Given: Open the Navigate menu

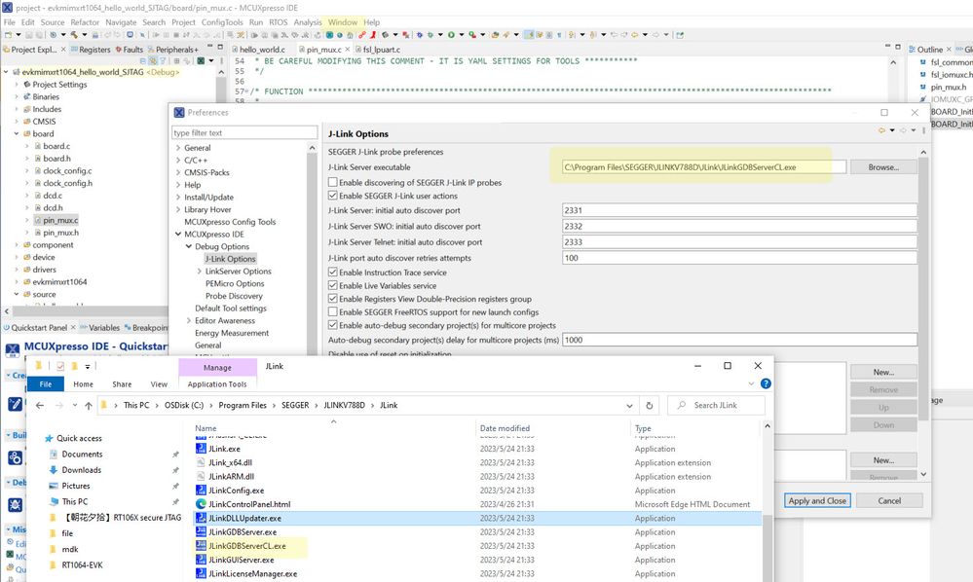Looking at the screenshot, I should tap(121, 22).
